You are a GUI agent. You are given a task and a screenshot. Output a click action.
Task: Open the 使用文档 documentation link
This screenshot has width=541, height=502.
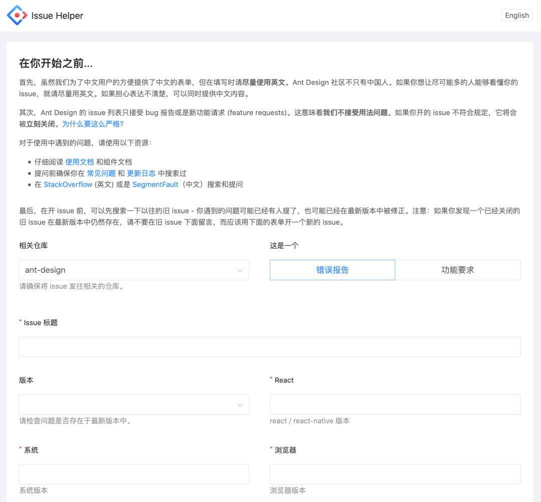tap(79, 162)
